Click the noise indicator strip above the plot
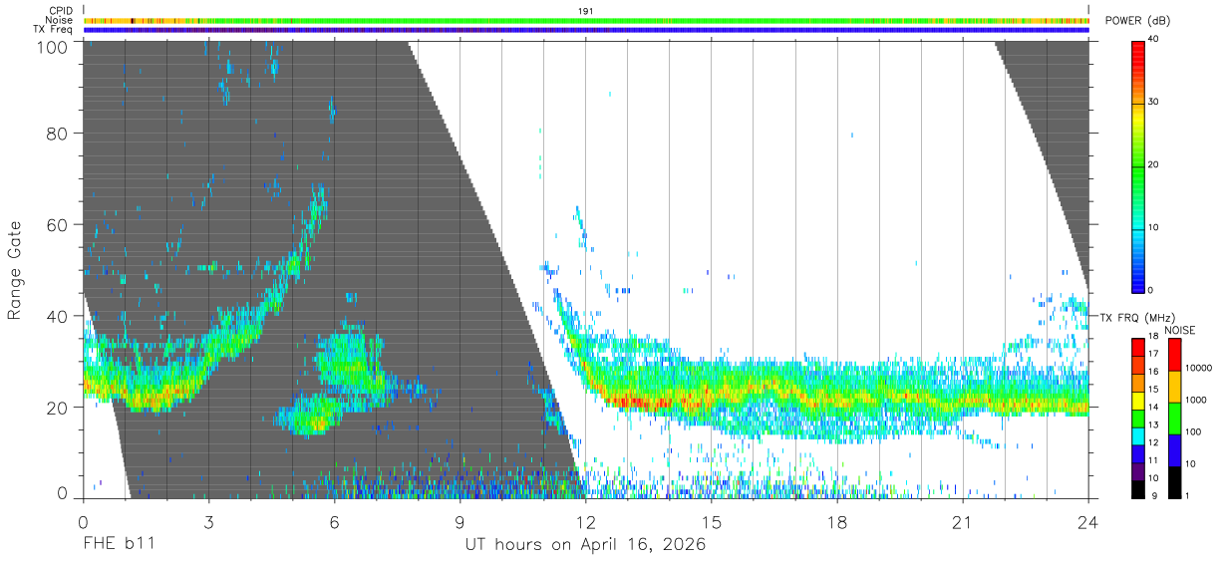The image size is (1224, 565). click(x=586, y=20)
